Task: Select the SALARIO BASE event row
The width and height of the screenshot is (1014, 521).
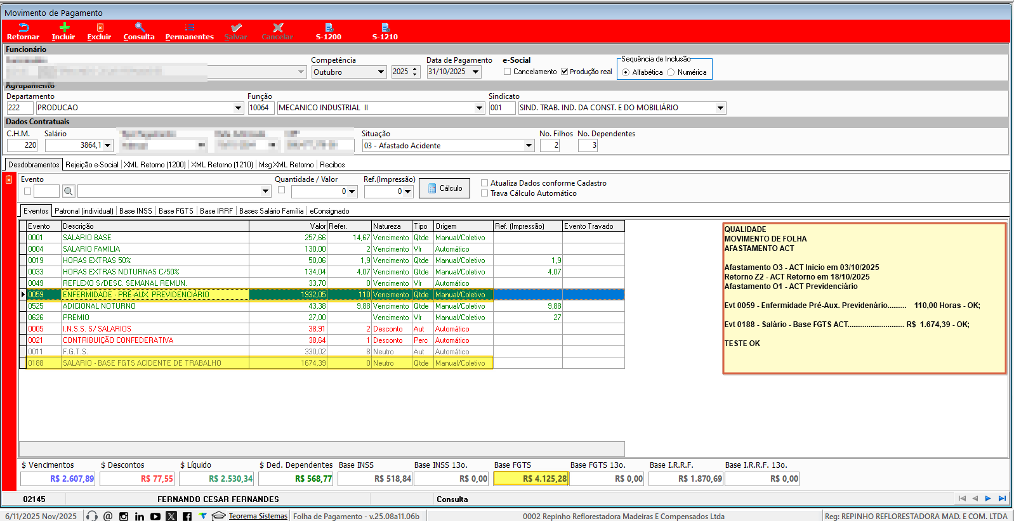Action: 87,238
